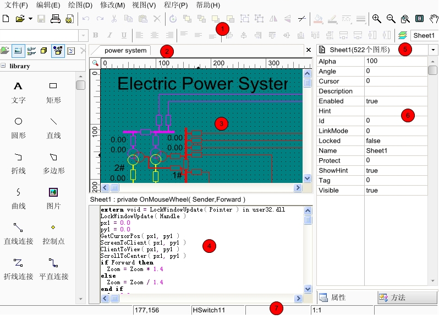This screenshot has width=439, height=319.
Task: Click the 1:1 zoom ratio in status bar
Action: 342,310
